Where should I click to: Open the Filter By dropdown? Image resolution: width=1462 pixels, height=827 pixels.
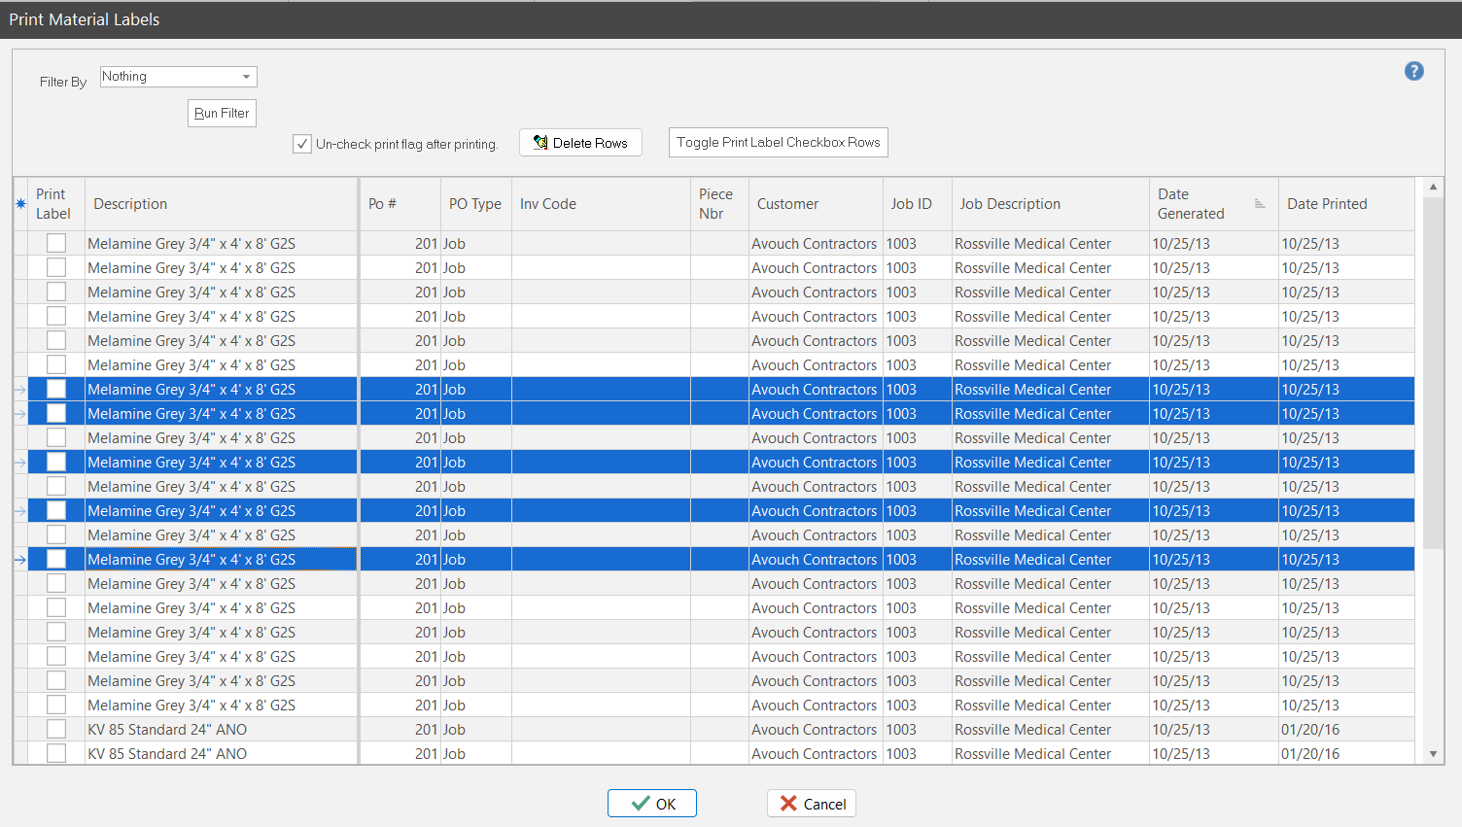pos(246,77)
